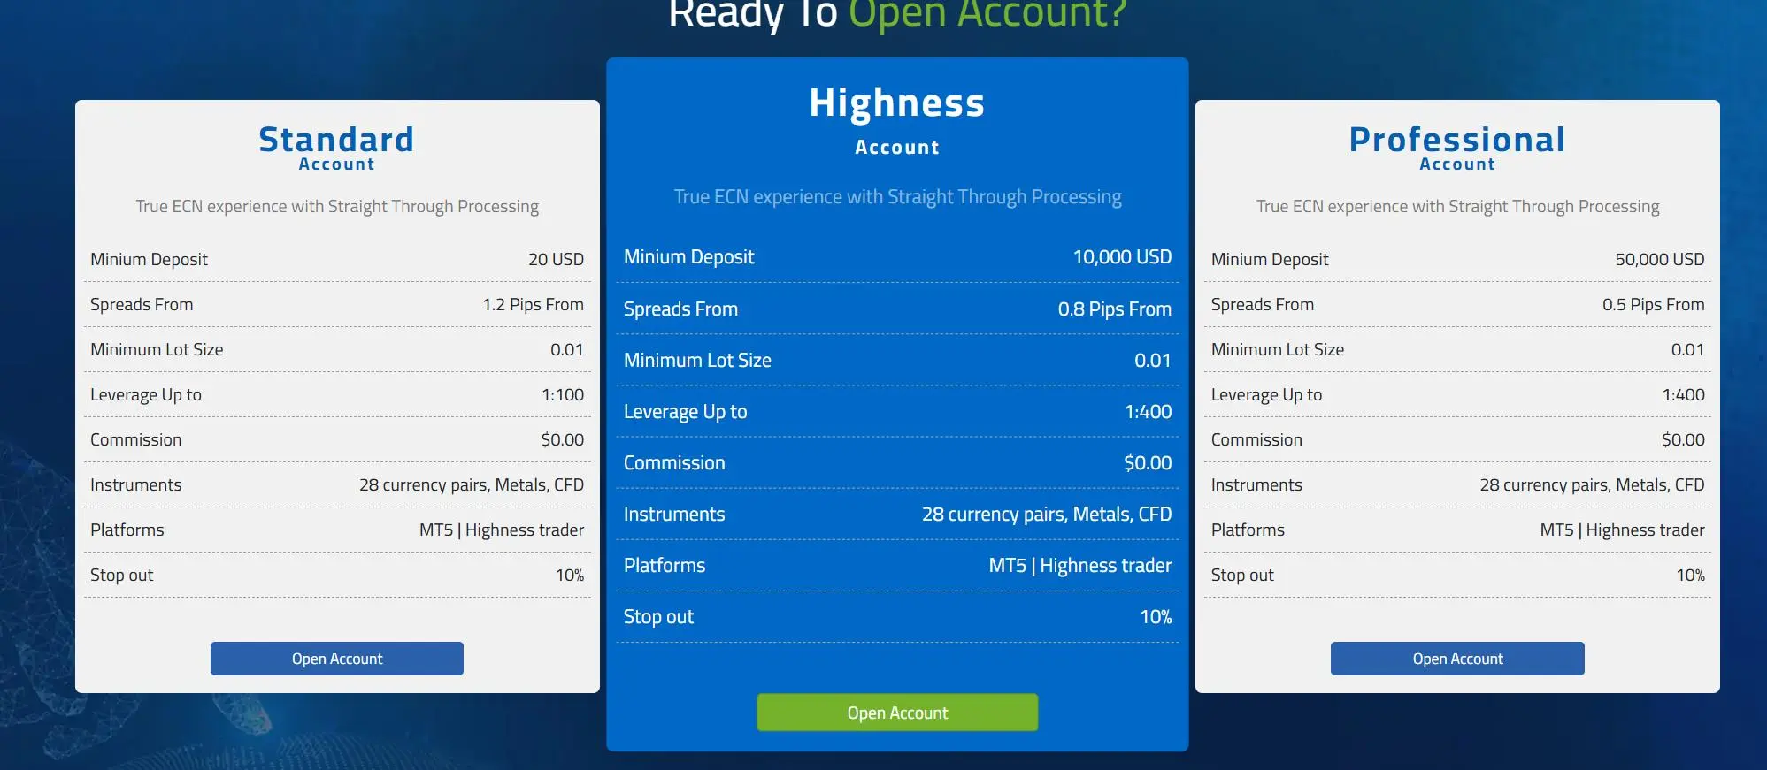Click Highness card's 'True ECN experience' tagline
Viewport: 1767px width, 770px height.
pos(897,196)
